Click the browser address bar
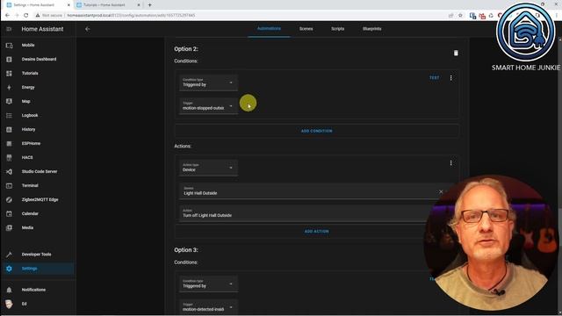Image resolution: width=562 pixels, height=316 pixels. pyautogui.click(x=251, y=16)
